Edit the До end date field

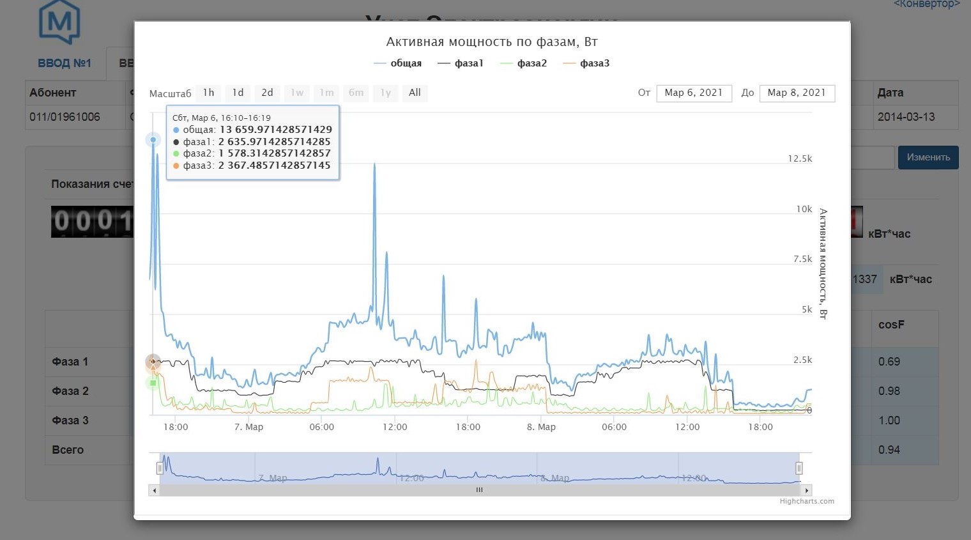tap(797, 93)
